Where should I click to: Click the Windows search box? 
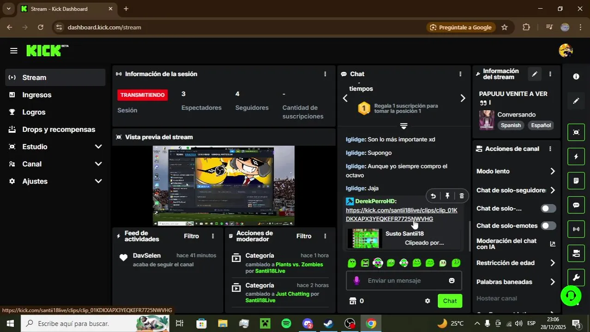[x=95, y=324]
